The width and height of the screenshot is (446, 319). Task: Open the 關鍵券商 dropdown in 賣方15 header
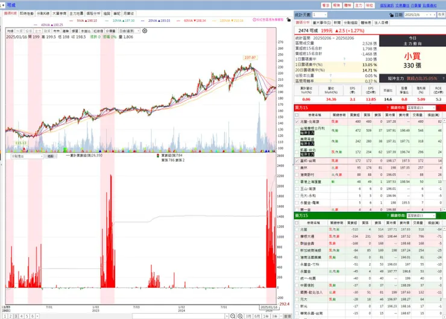click(421, 215)
